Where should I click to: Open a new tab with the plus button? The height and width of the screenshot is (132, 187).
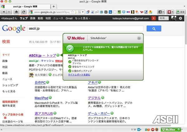coord(54,7)
